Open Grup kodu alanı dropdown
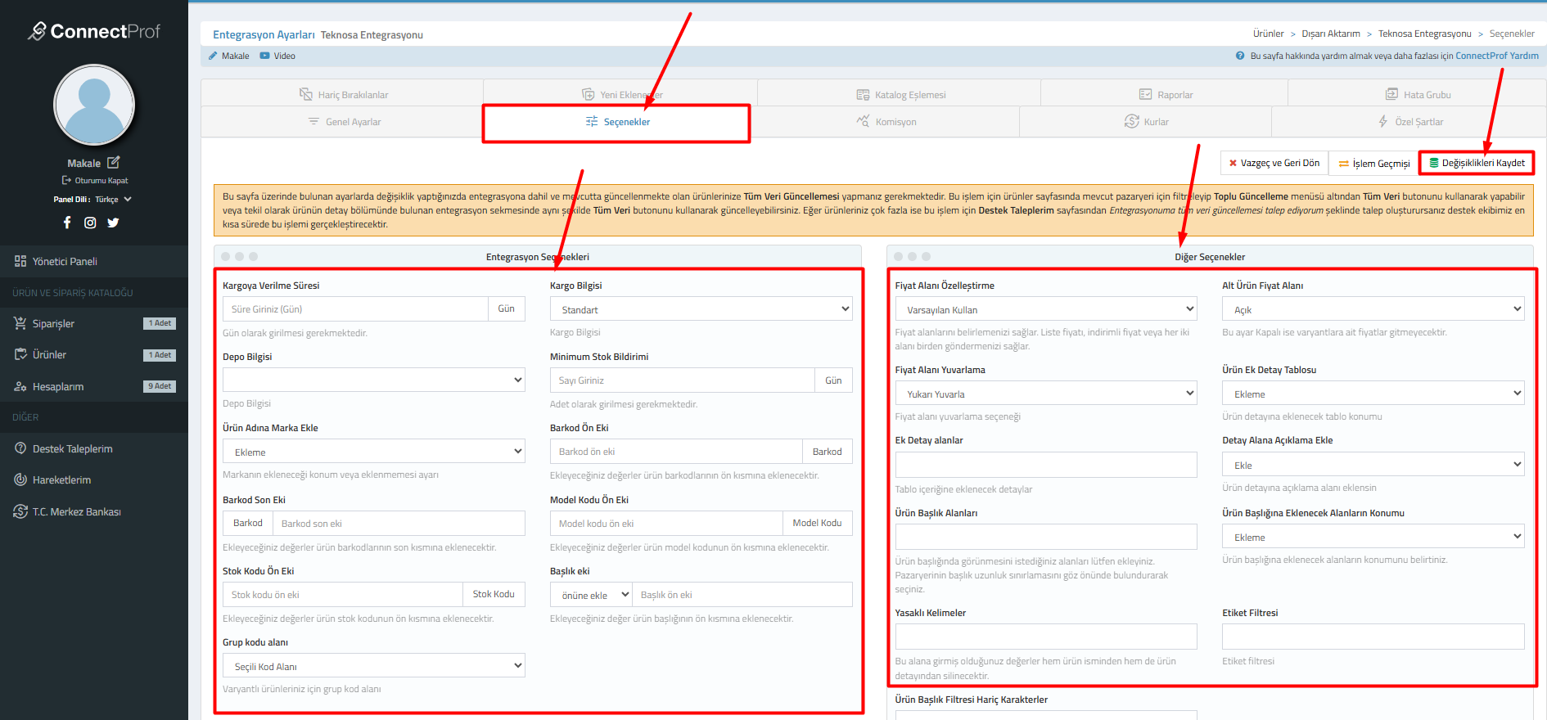 coord(373,666)
